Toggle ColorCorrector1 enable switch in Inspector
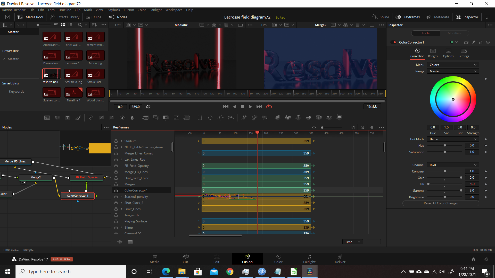 pos(393,42)
